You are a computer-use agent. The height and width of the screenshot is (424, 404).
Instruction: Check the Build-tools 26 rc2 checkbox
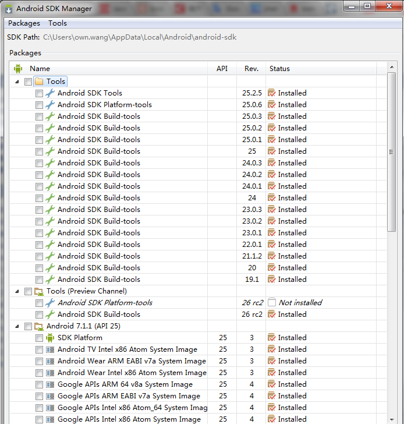click(39, 315)
